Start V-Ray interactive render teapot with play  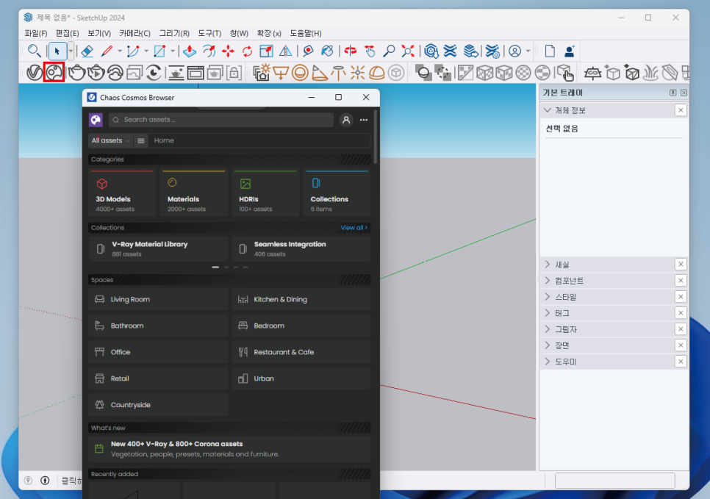[96, 73]
